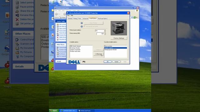Click the Factory Settings button
The width and height of the screenshot is (200, 112).
click(119, 38)
